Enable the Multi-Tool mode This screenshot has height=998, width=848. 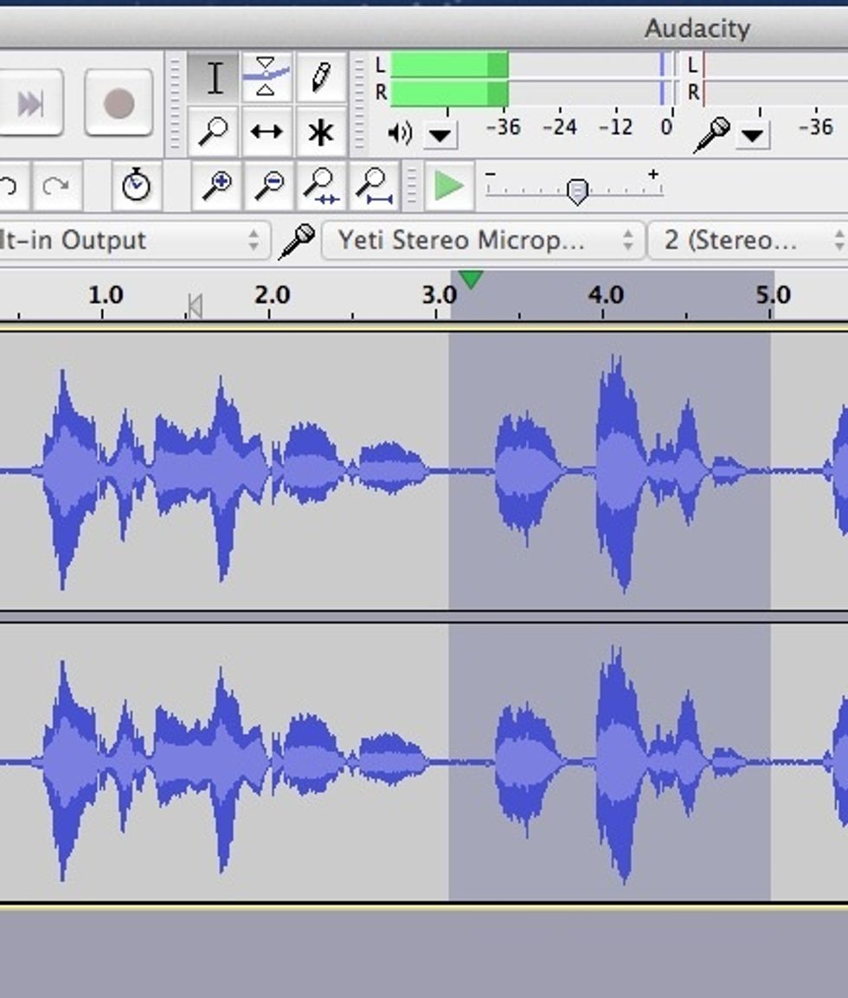click(318, 132)
